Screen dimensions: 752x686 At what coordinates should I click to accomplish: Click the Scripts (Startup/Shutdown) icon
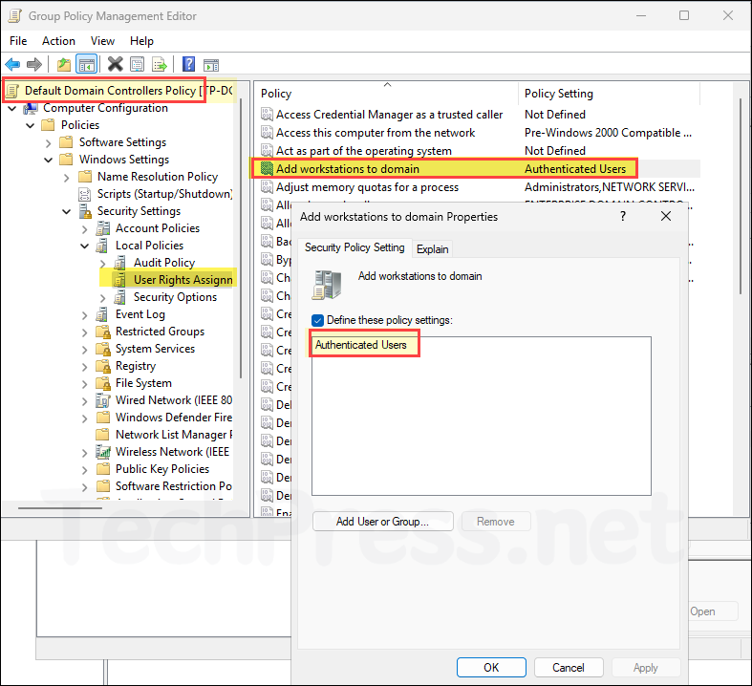(84, 194)
